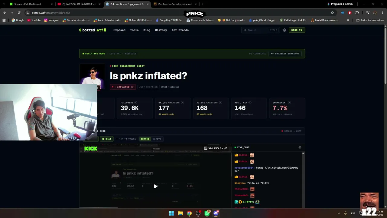
Task: Open Google Chrome from taskbar
Action: click(x=189, y=213)
